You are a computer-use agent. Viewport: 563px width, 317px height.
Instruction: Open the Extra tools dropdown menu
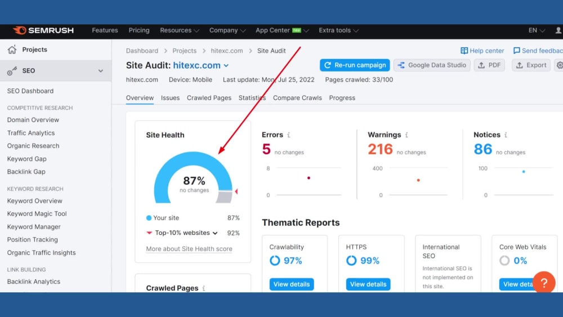pos(338,30)
